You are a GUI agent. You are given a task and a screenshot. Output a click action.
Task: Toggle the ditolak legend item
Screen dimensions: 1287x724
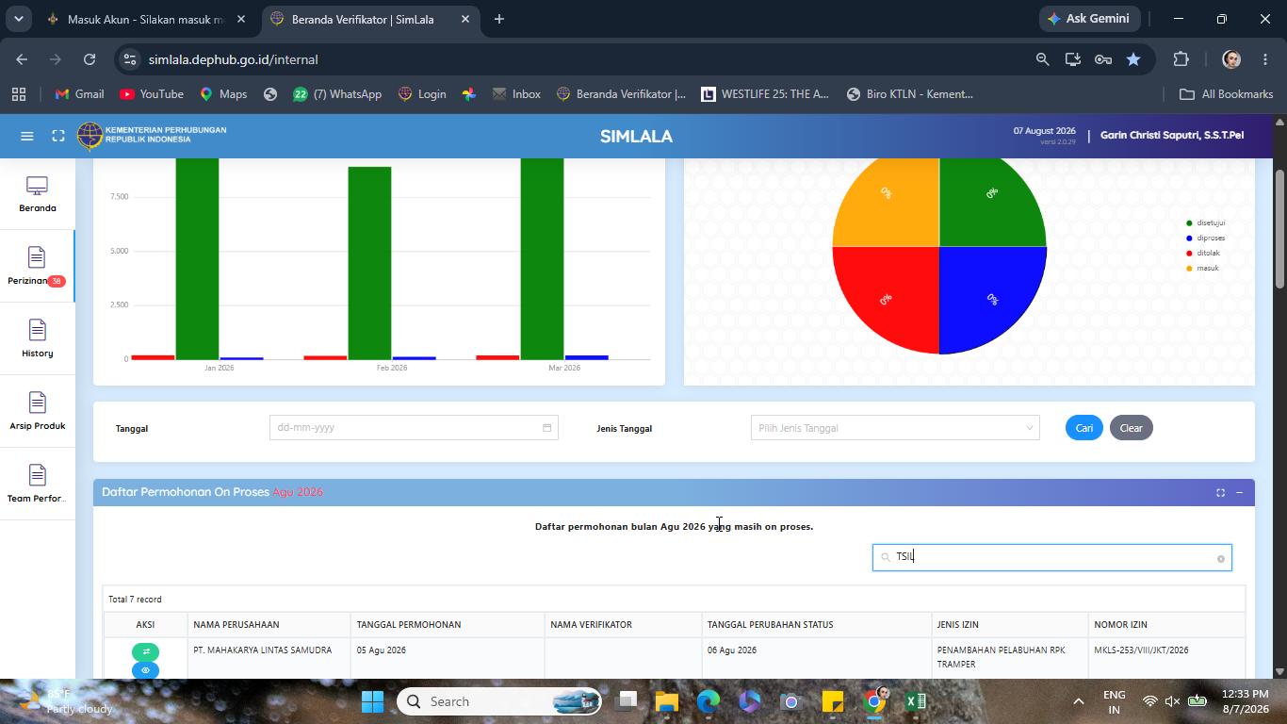1203,253
